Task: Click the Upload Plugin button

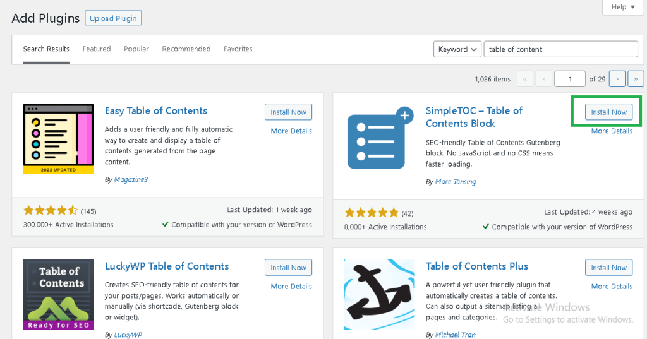Action: pyautogui.click(x=113, y=18)
